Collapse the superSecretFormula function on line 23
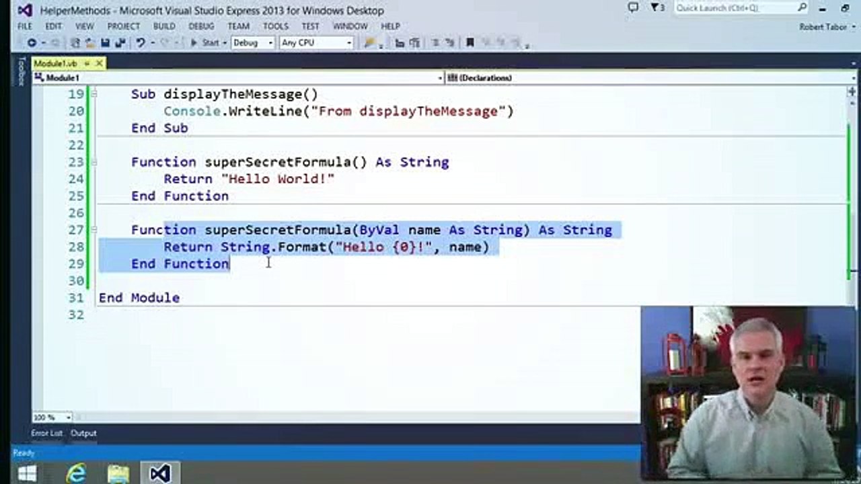 point(94,162)
